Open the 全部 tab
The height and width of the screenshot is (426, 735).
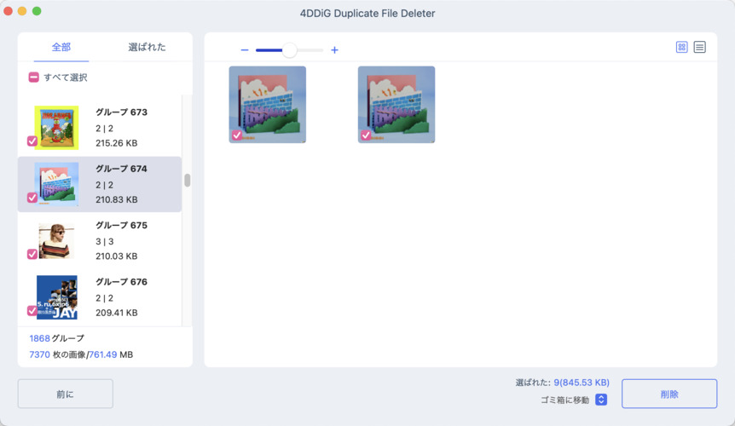point(61,47)
